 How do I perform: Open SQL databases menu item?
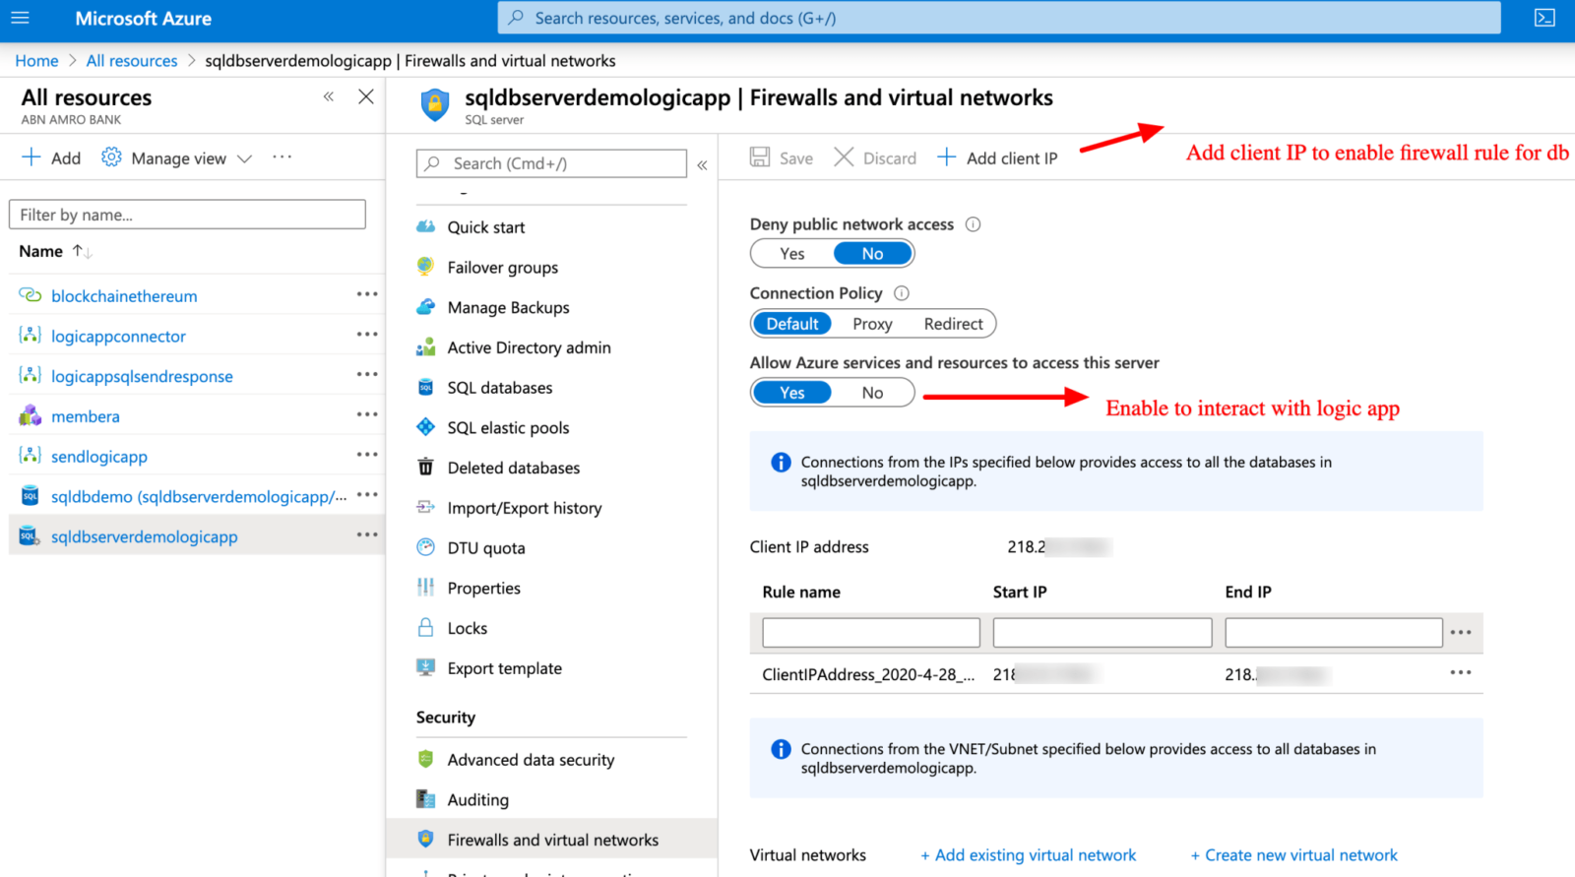[x=499, y=388]
